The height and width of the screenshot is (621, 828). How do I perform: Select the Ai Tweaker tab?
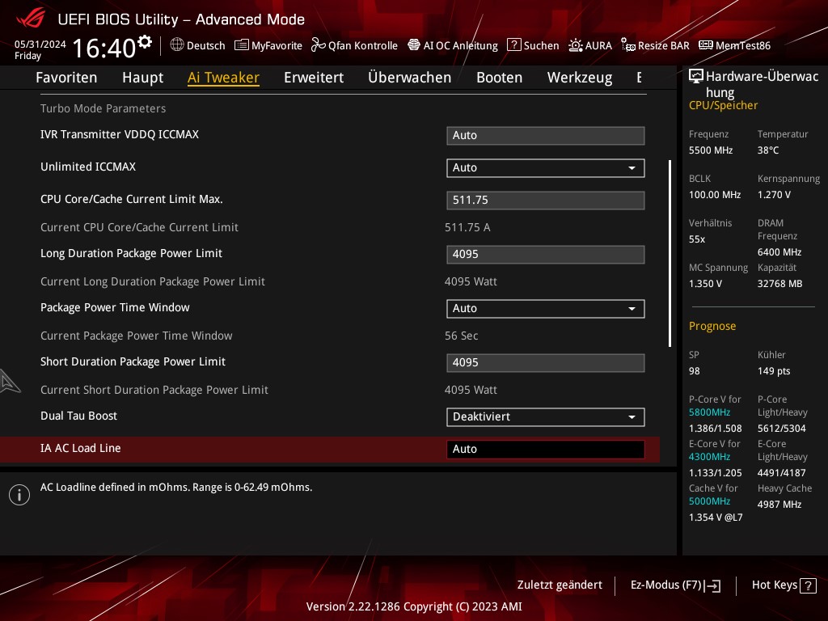tap(223, 78)
